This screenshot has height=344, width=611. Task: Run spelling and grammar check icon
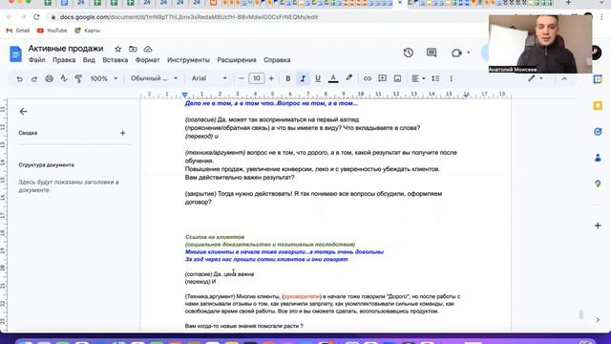click(64, 78)
